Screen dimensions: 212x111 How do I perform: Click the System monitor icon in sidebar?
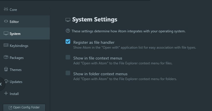pyautogui.click(x=6, y=33)
